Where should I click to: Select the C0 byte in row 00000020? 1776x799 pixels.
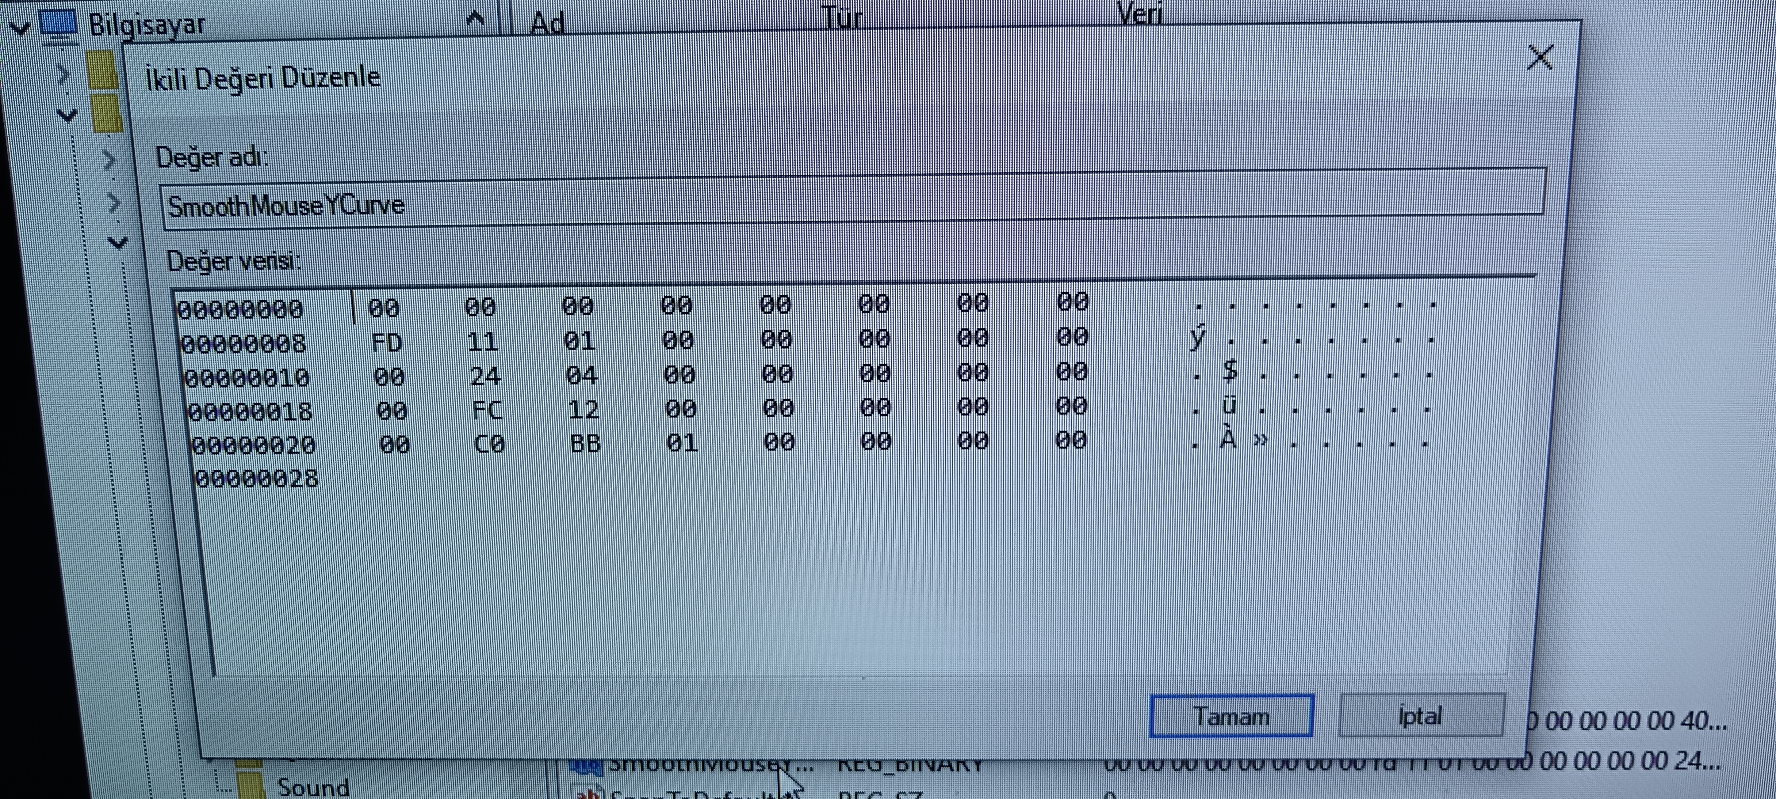[x=489, y=444]
